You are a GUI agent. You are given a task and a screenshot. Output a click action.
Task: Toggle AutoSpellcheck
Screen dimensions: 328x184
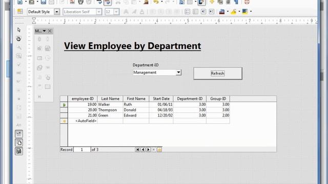pyautogui.click(x=108, y=2)
